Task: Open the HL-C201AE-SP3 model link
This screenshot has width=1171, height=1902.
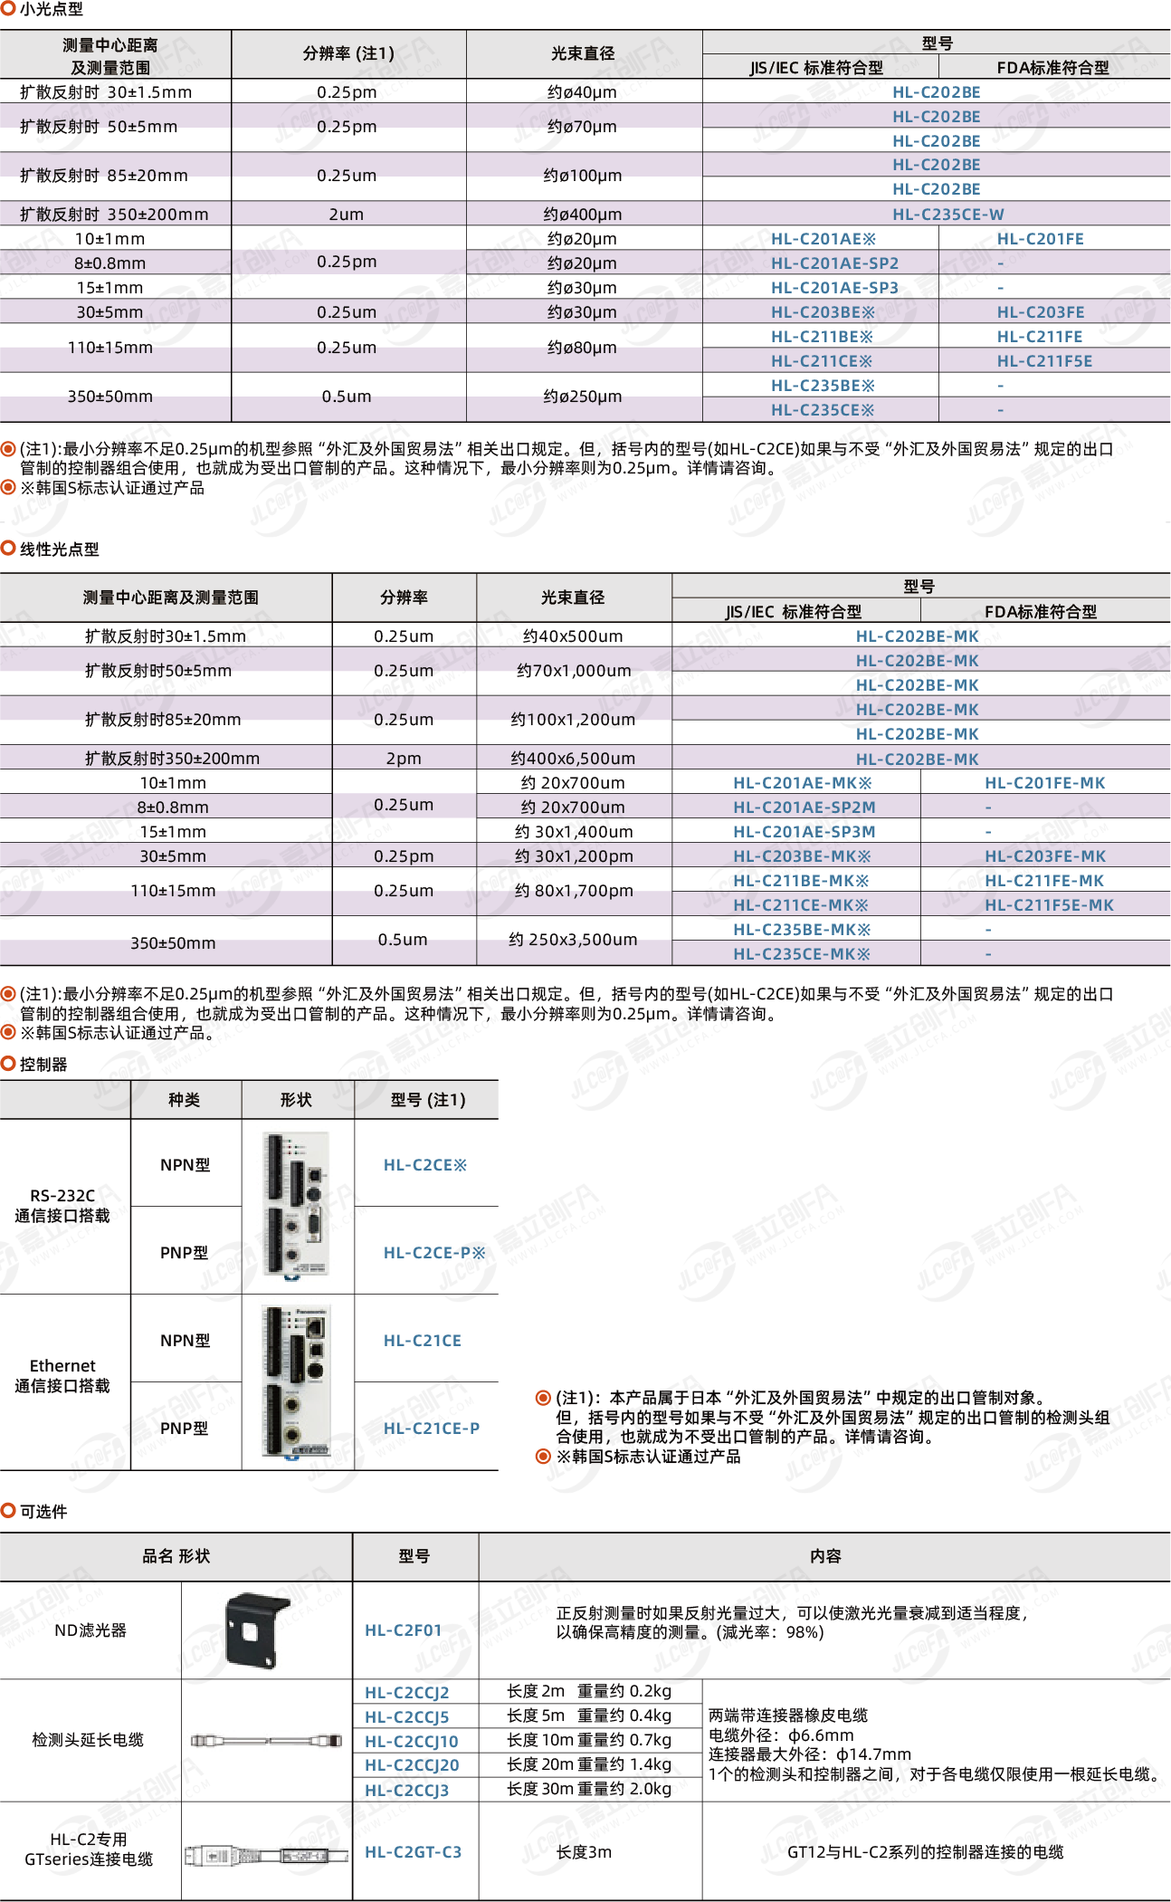Action: (x=834, y=288)
